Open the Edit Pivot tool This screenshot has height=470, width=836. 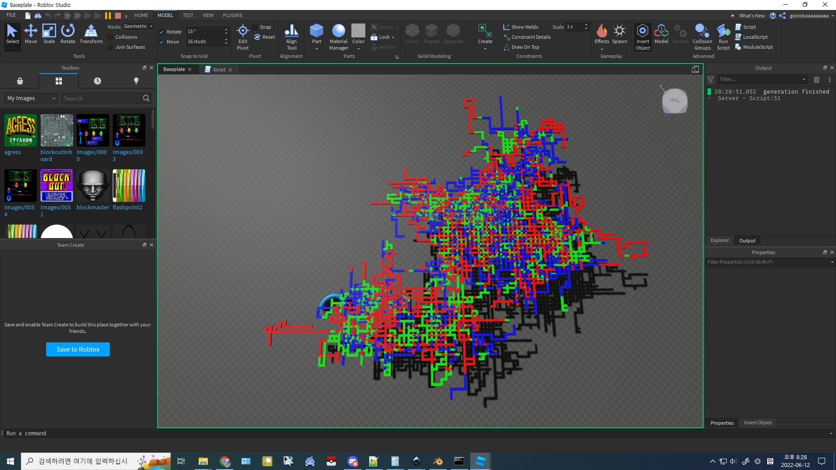243,37
